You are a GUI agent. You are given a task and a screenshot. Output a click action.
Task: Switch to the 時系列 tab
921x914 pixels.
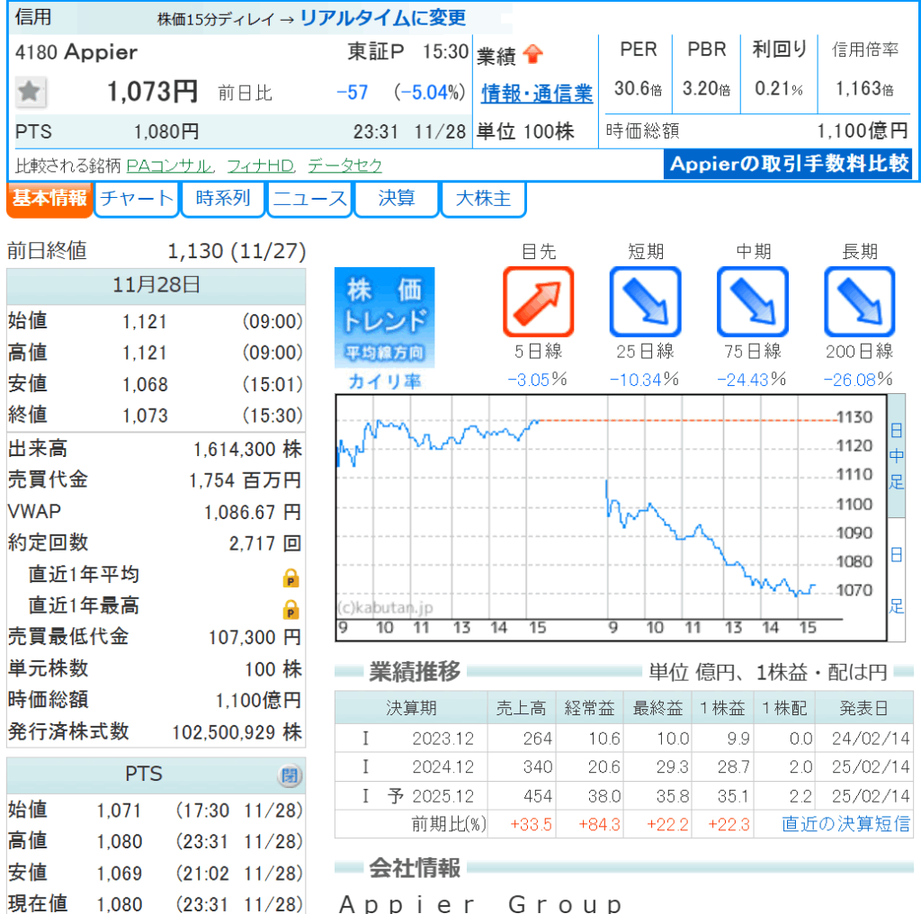point(223,199)
